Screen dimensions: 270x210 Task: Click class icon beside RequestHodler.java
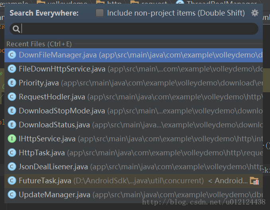pos(12,97)
